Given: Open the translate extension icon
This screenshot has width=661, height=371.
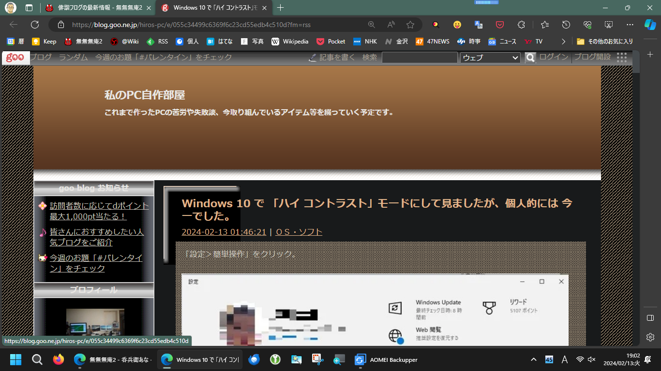Looking at the screenshot, I should pyautogui.click(x=479, y=25).
